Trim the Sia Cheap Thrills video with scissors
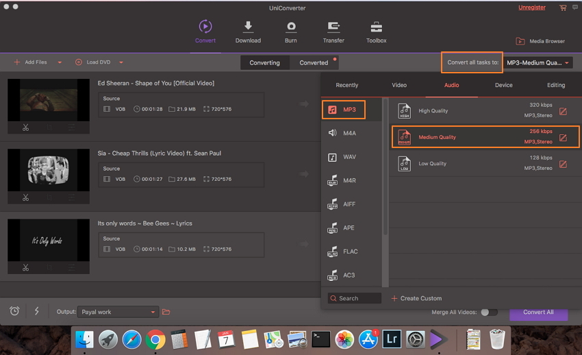 click(25, 197)
